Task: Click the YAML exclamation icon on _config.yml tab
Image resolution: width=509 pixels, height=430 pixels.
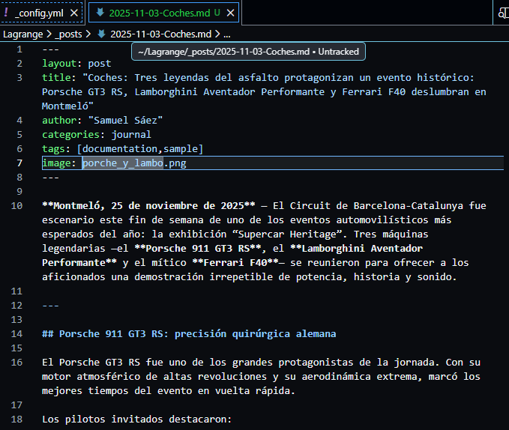Action: tap(6, 13)
